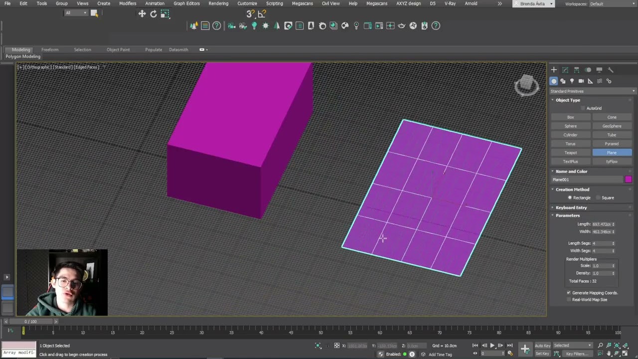Image resolution: width=638 pixels, height=359 pixels.
Task: Toggle the Angle snap icon
Action: coord(262,14)
